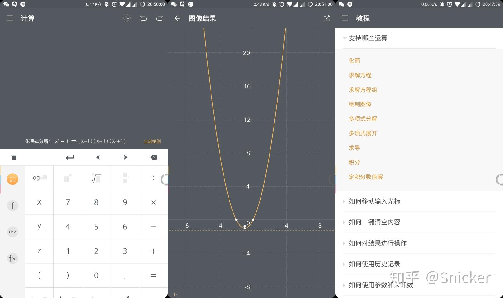Redo input in calculator header
Image resolution: width=503 pixels, height=298 pixels.
160,18
